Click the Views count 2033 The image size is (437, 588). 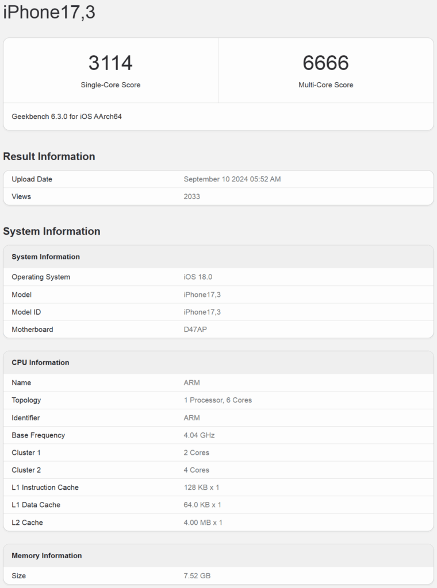[x=191, y=196]
